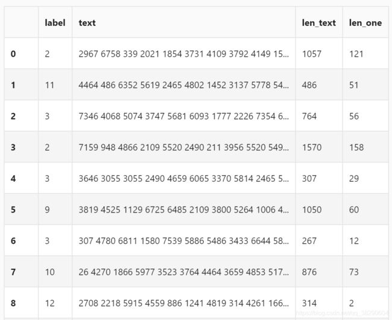Click the len_text value 267
This screenshot has height=320, width=392.
point(309,241)
